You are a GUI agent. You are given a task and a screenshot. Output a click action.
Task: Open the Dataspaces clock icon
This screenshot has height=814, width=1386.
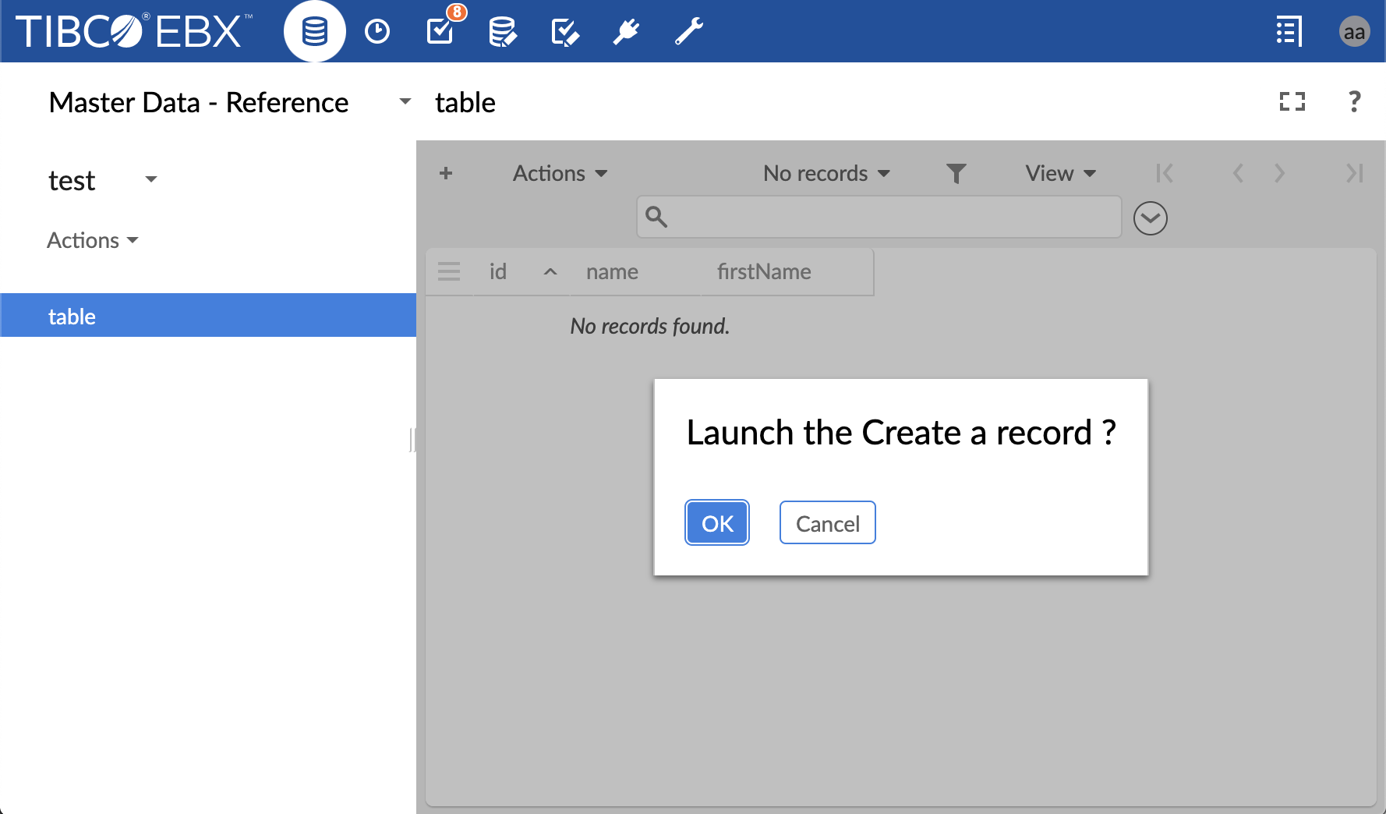[x=377, y=32]
